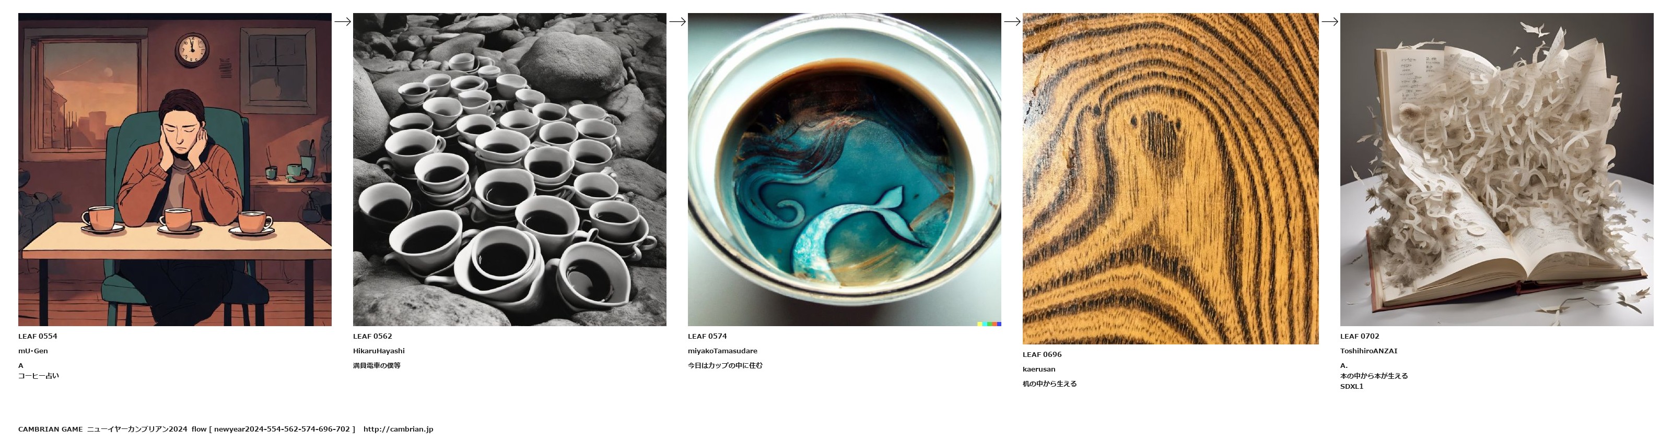Select author name ToshihiroANZAI

(x=1369, y=351)
